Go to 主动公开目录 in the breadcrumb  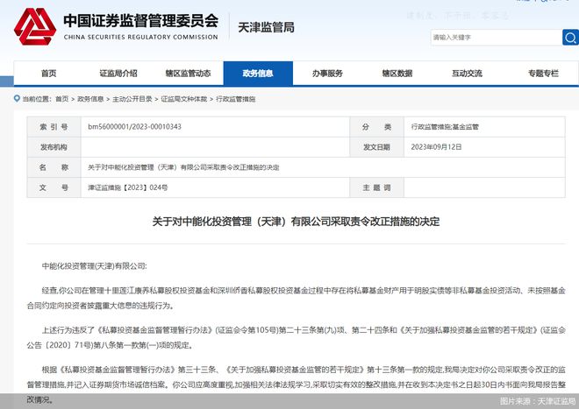click(132, 99)
